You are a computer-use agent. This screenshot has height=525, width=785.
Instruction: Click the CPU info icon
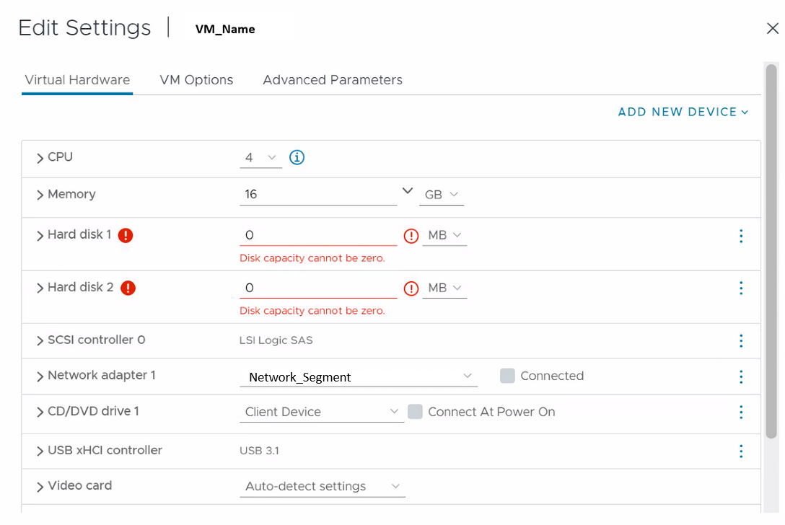[297, 157]
